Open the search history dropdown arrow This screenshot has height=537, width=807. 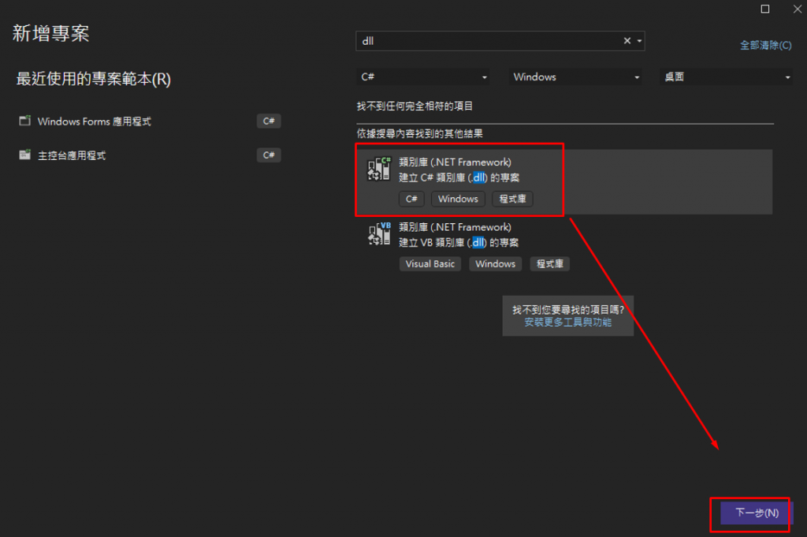[639, 41]
